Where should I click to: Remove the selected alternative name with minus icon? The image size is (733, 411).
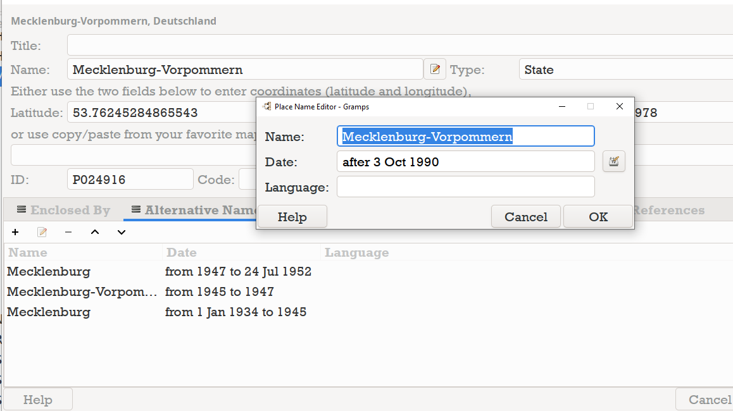pyautogui.click(x=68, y=232)
